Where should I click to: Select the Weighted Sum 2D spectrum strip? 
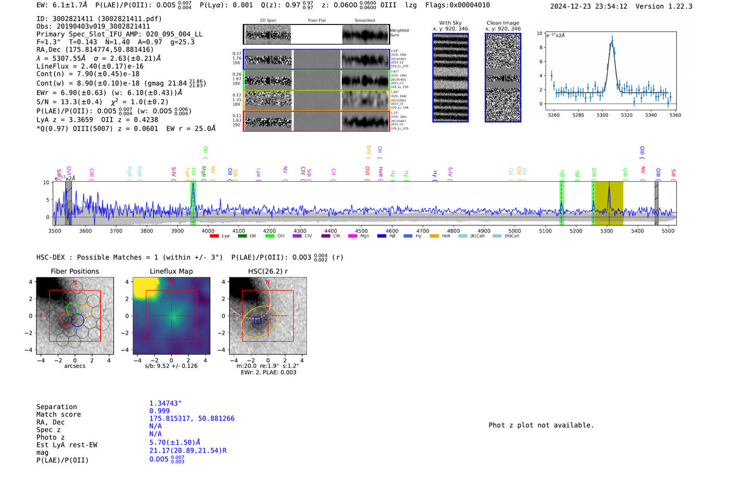pos(316,34)
